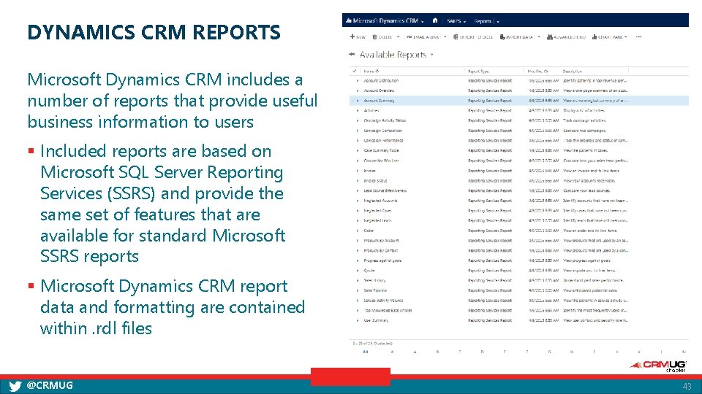Select the # alphabet filter

click(x=392, y=352)
